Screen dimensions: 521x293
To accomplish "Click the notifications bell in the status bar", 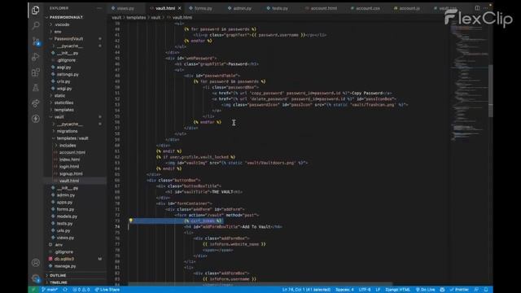I will click(486, 290).
